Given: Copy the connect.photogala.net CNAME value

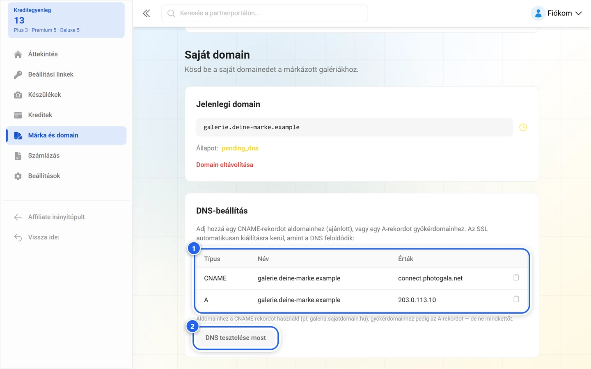Looking at the screenshot, I should [x=516, y=278].
